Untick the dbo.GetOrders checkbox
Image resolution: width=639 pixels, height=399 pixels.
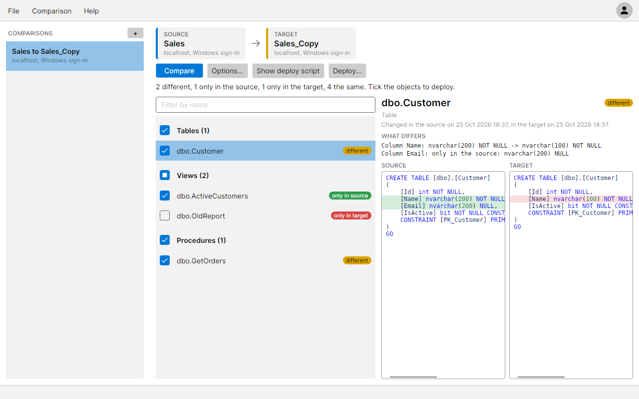click(x=165, y=260)
